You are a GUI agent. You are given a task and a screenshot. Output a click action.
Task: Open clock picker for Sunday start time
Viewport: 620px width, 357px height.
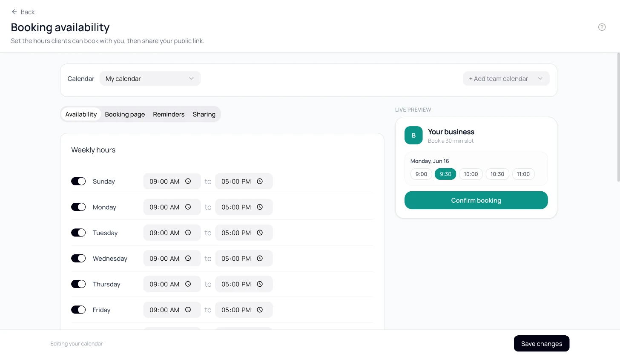pos(188,181)
